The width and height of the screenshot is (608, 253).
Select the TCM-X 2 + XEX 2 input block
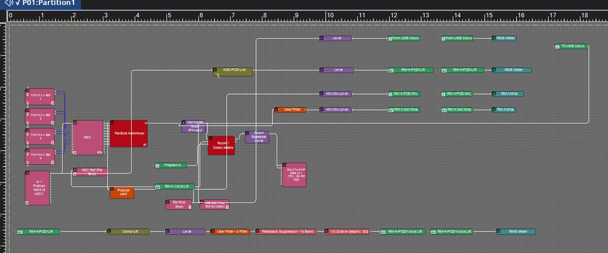pyautogui.click(x=40, y=116)
